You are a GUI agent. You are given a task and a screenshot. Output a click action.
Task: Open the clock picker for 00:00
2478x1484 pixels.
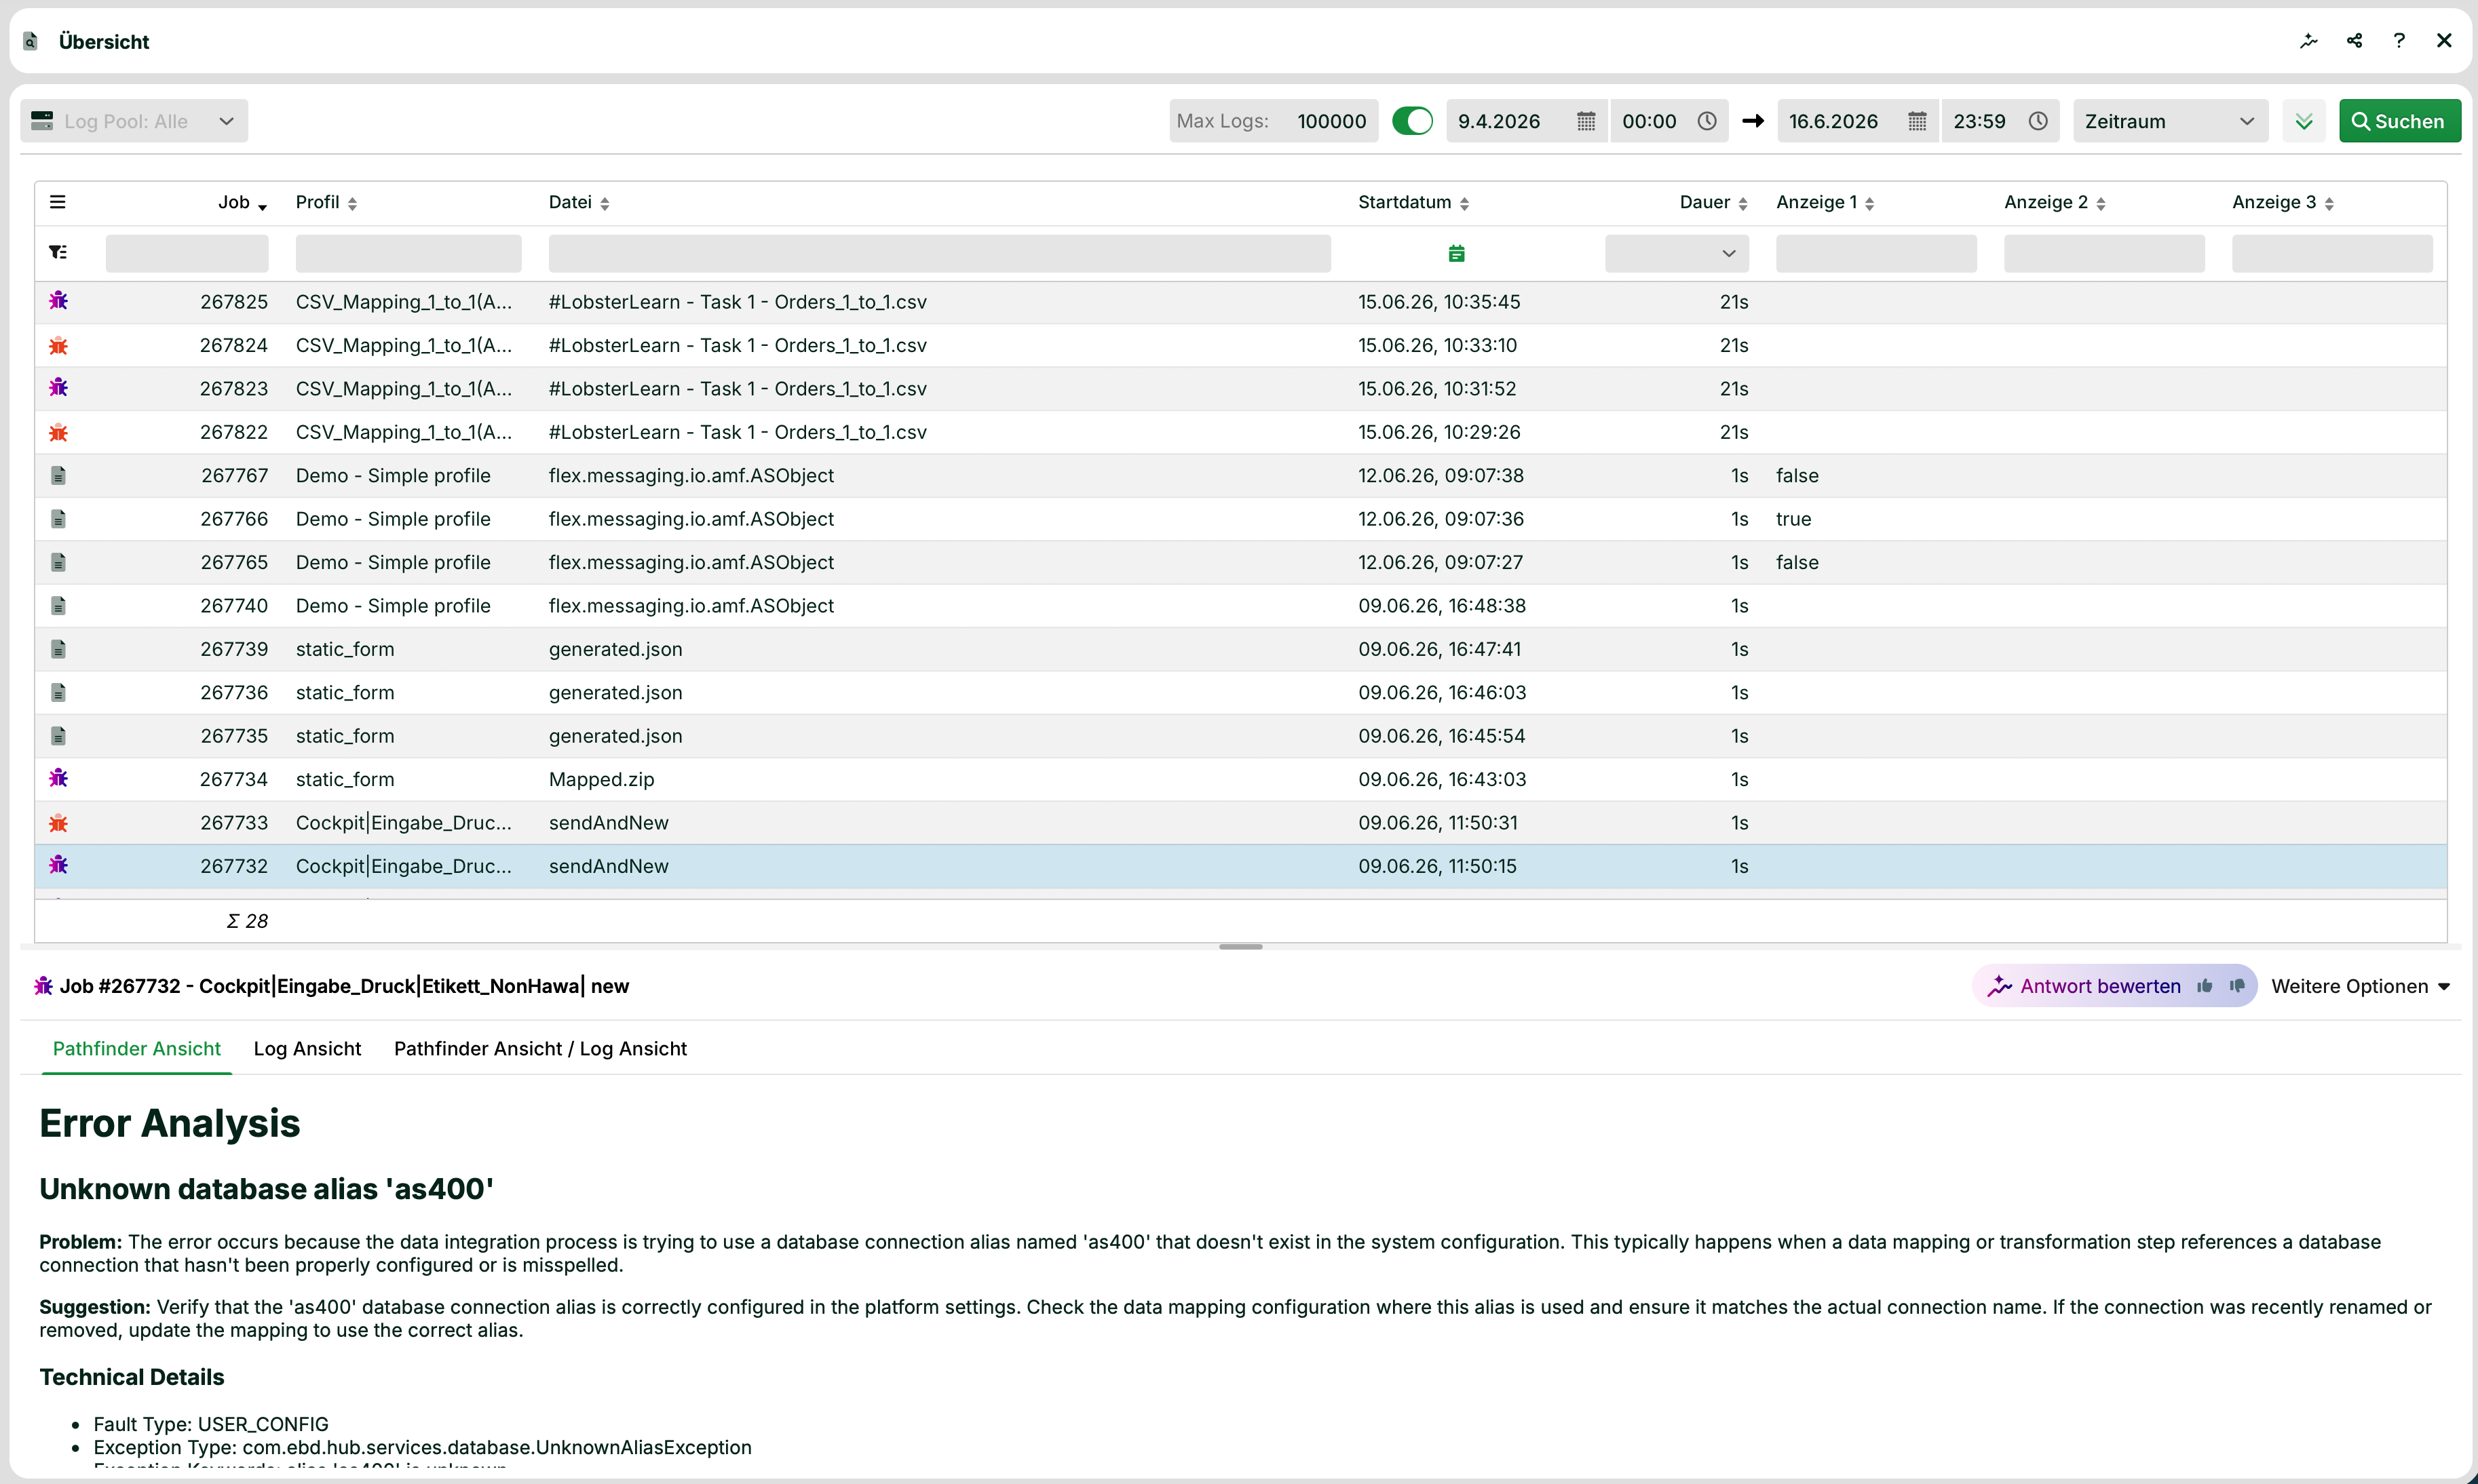(1707, 121)
